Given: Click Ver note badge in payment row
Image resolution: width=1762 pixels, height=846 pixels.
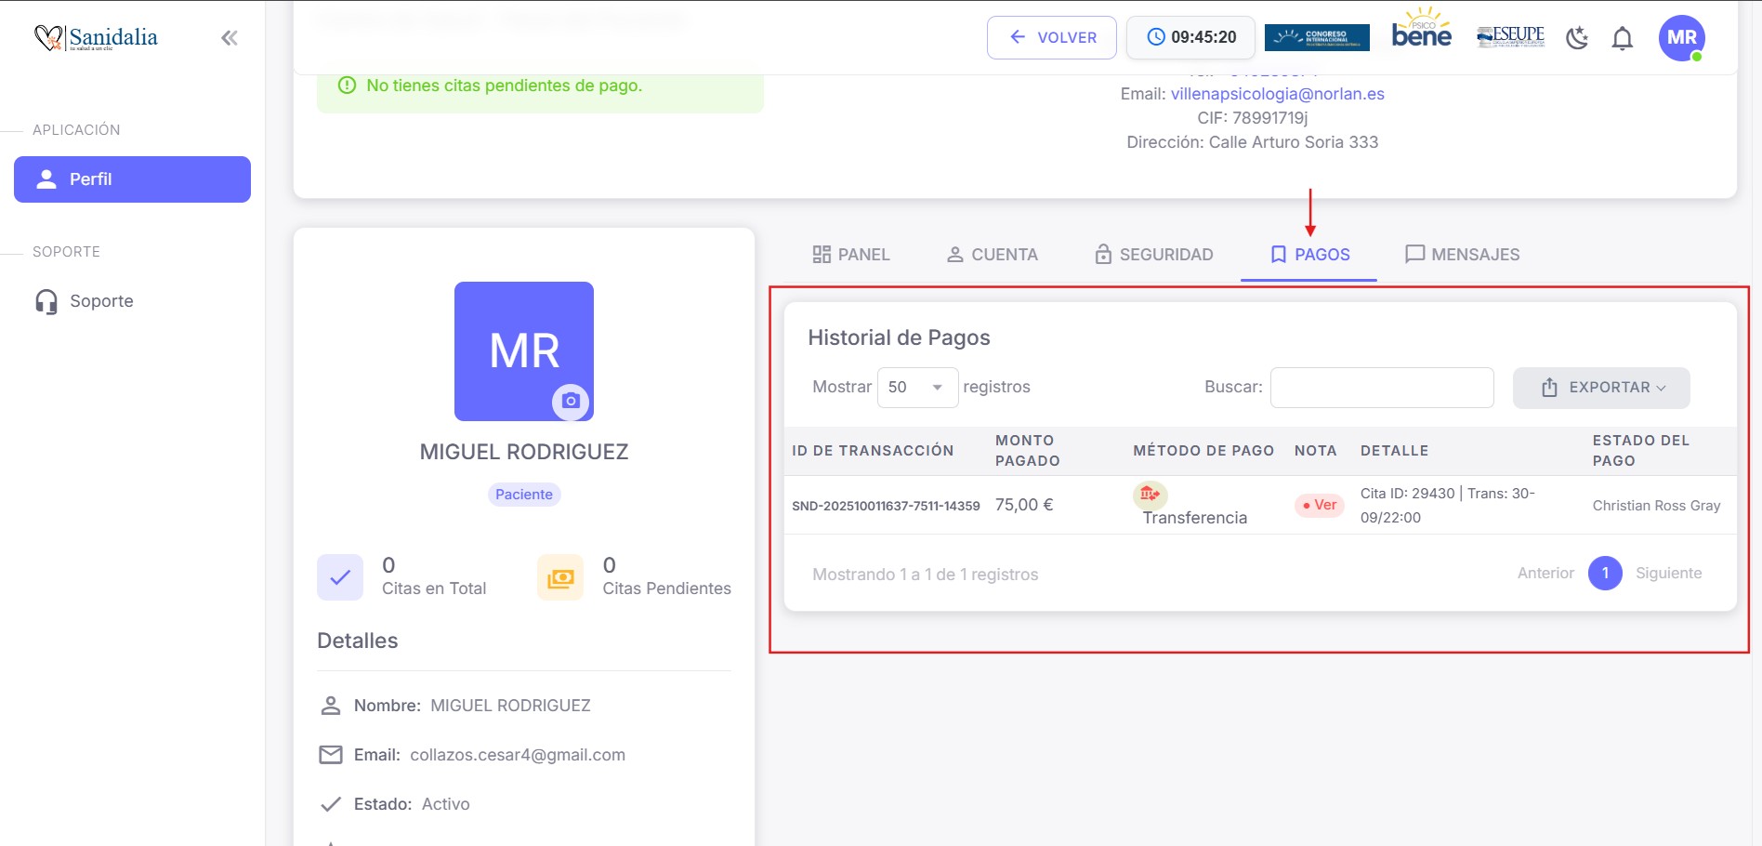Looking at the screenshot, I should pos(1320,505).
